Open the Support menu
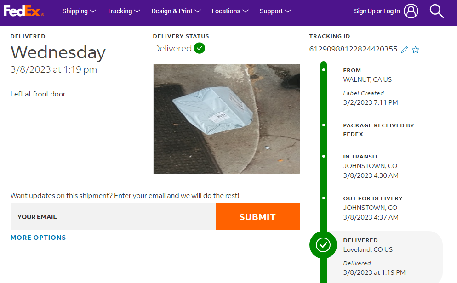 tap(275, 11)
